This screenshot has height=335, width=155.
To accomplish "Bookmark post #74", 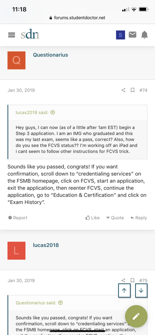I will pyautogui.click(x=132, y=90).
